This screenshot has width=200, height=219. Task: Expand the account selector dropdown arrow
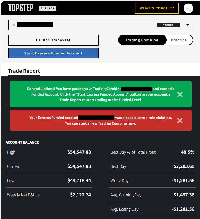coord(188,25)
